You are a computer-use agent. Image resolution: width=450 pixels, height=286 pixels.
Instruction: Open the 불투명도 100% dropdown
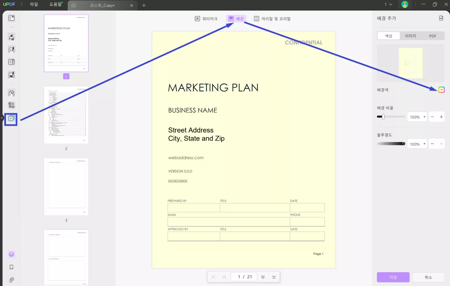click(417, 144)
